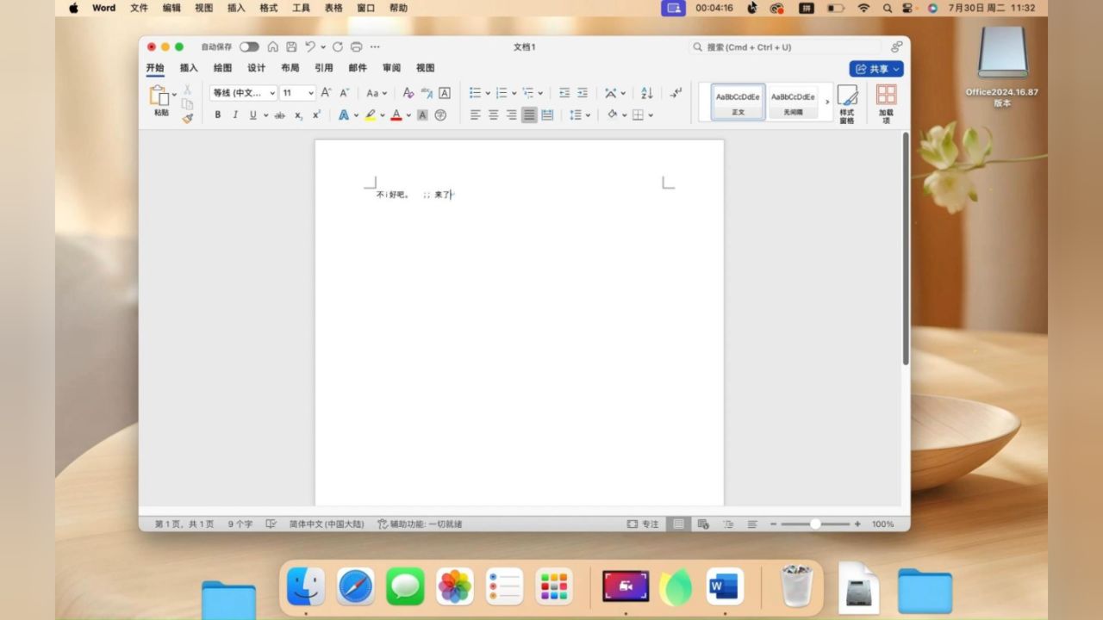Image resolution: width=1103 pixels, height=620 pixels.
Task: Apply subscript formatting
Action: click(x=297, y=115)
